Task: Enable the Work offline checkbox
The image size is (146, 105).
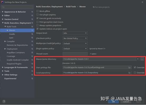Action: click(37, 11)
